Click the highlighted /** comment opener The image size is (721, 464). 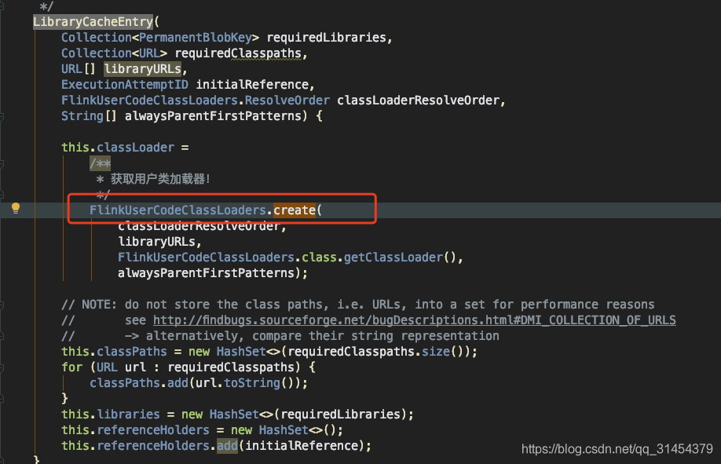coord(101,163)
